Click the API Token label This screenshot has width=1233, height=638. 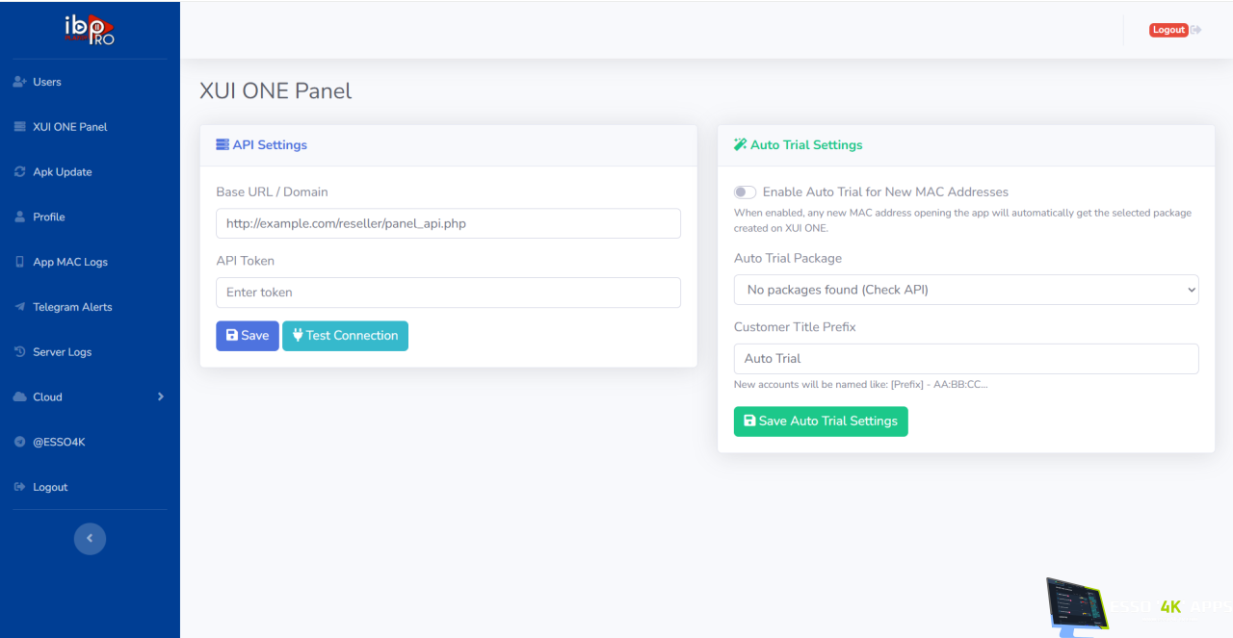pos(245,261)
